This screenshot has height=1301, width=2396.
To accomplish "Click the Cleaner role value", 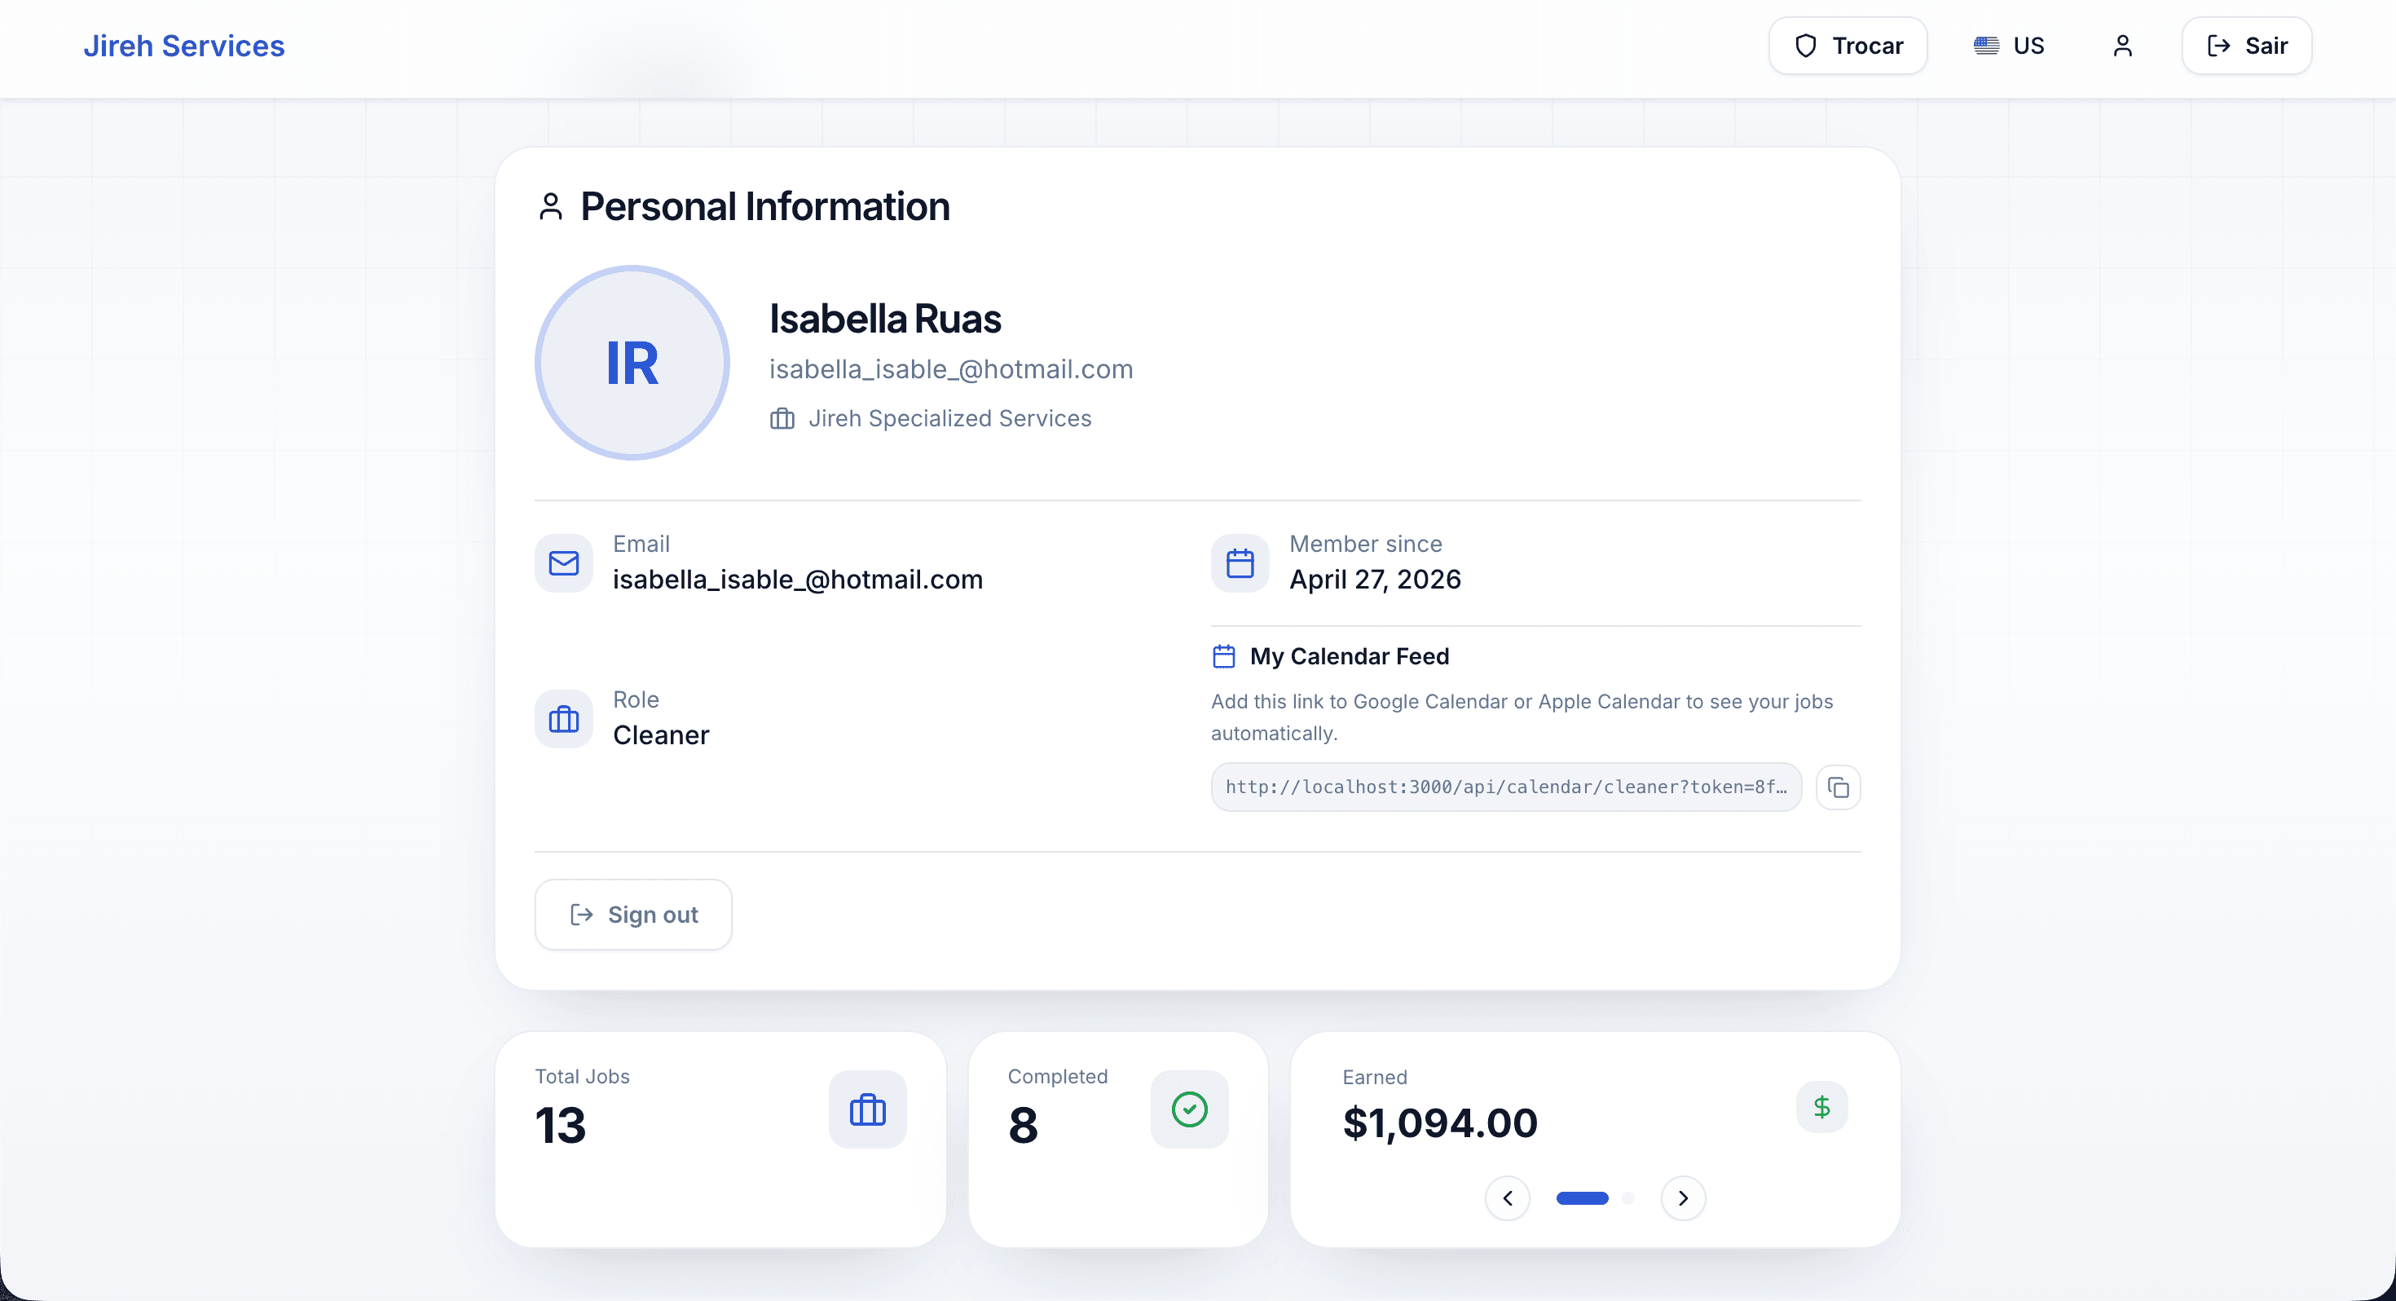I will point(660,735).
